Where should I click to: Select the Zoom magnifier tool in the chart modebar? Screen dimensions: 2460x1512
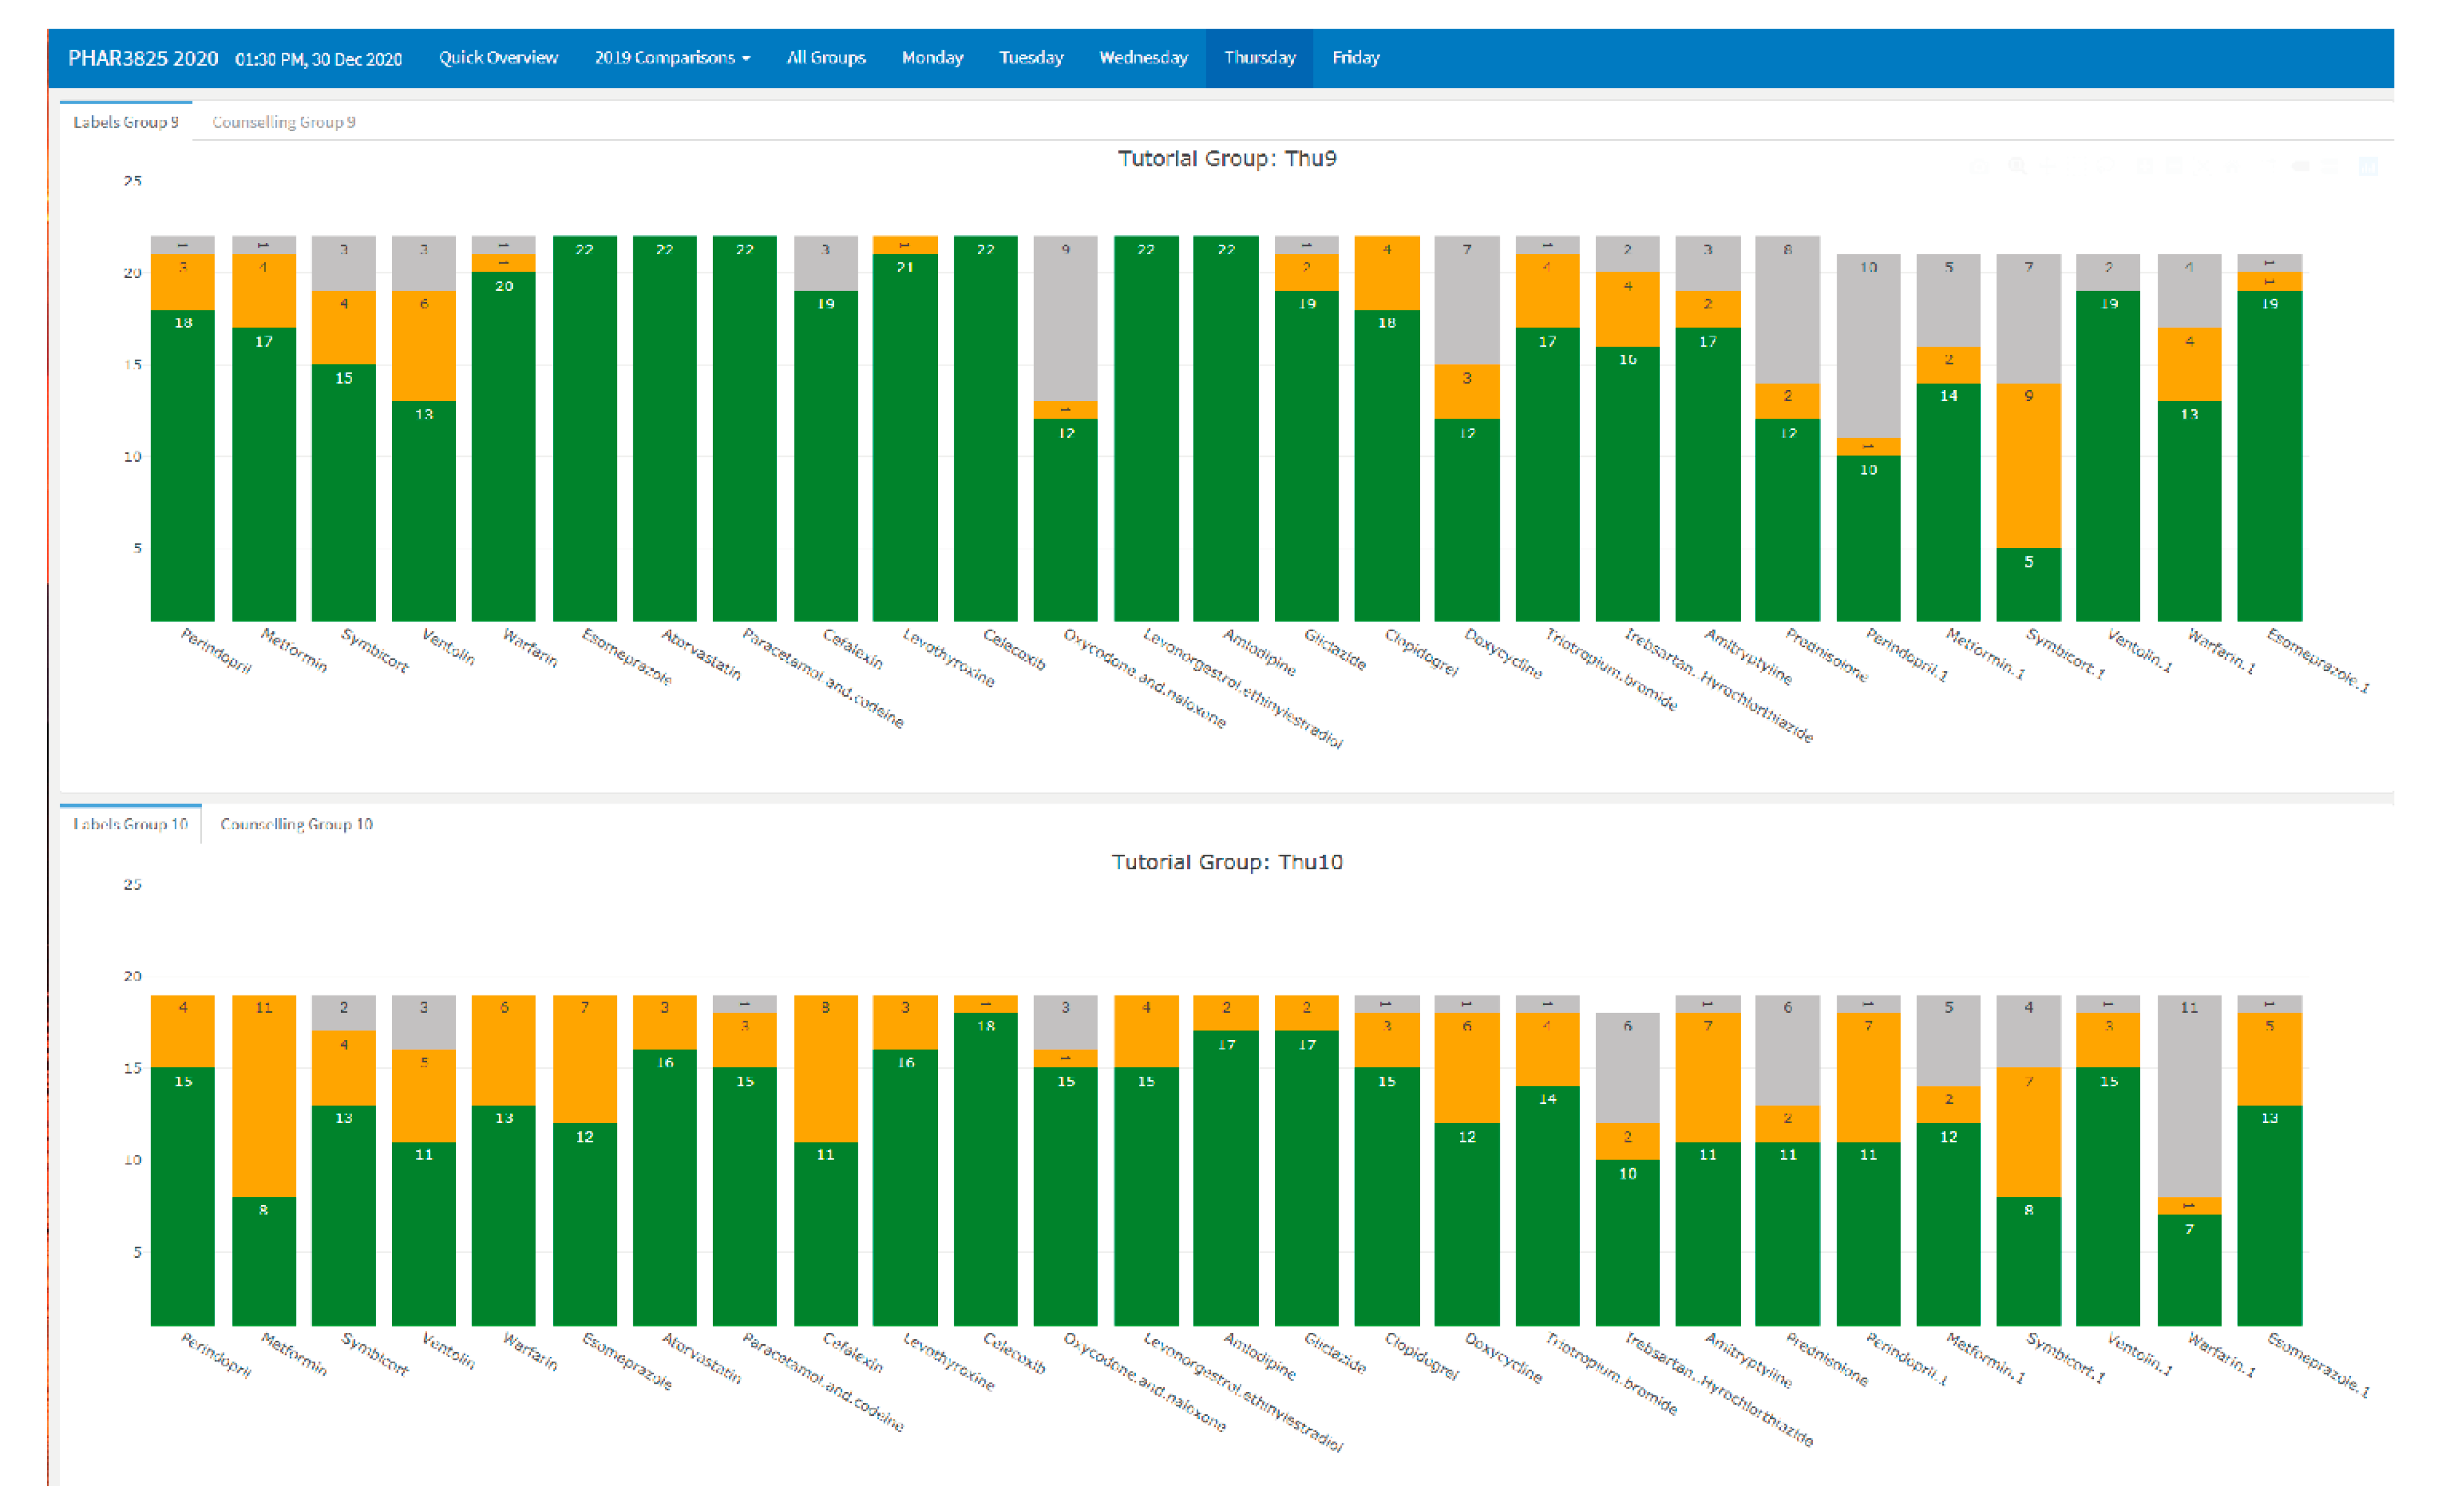pyautogui.click(x=2017, y=166)
